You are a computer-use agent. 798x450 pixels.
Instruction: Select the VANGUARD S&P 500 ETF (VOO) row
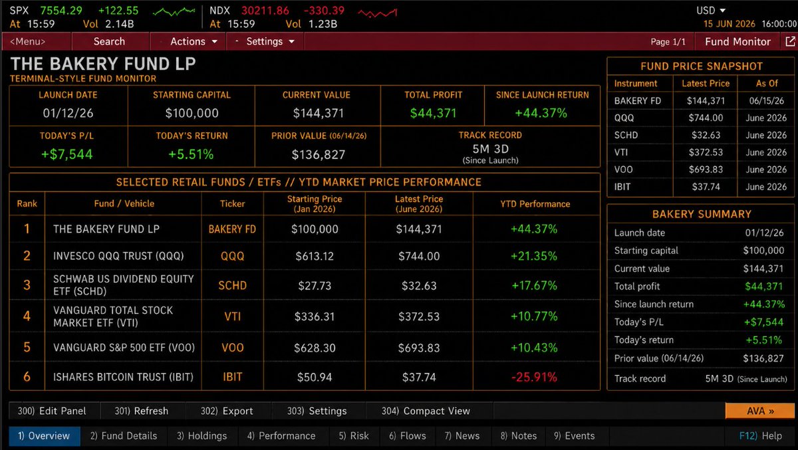305,348
